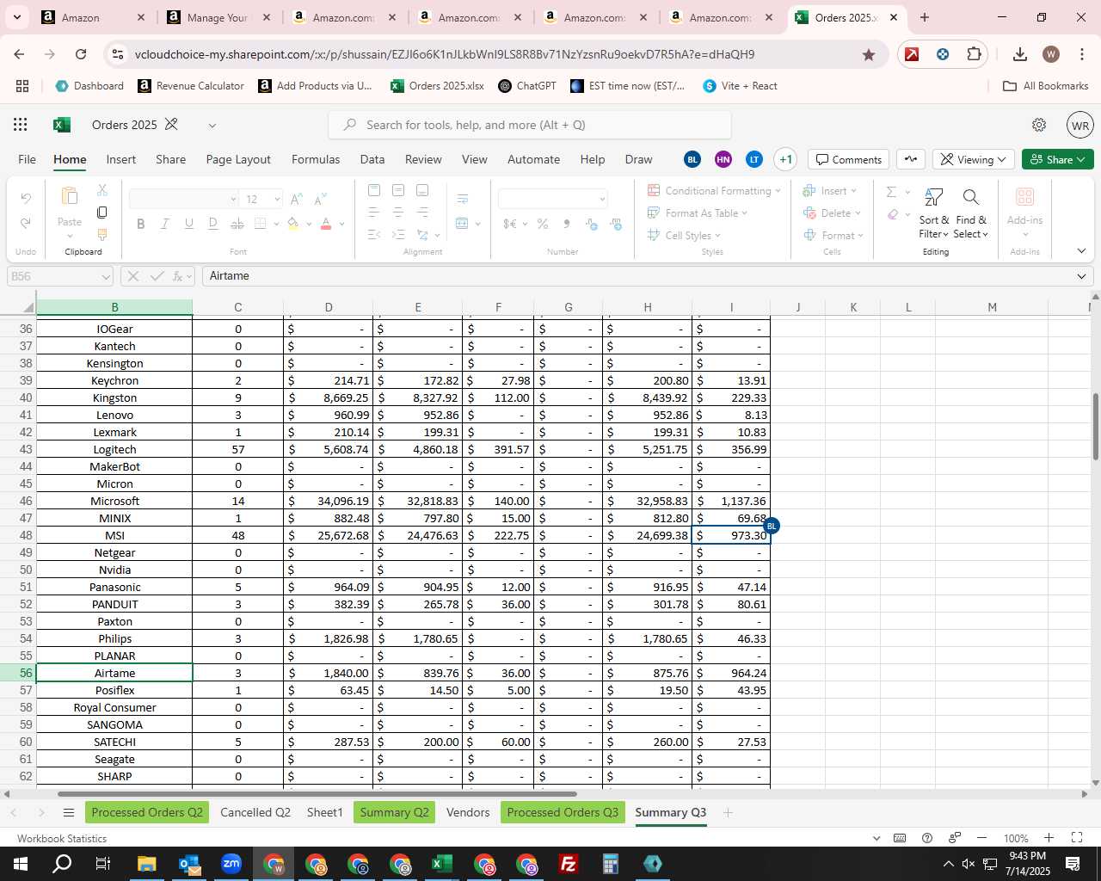Viewport: 1101px width, 881px height.
Task: Click the Increase Font Size icon
Action: (x=297, y=199)
